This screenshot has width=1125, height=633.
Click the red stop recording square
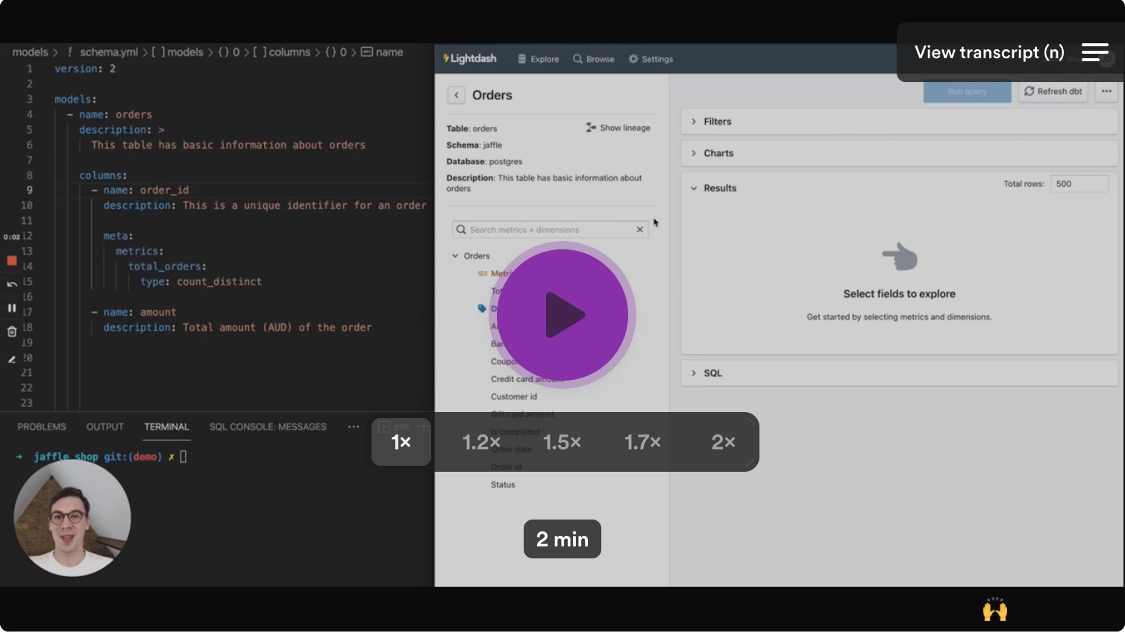point(12,261)
